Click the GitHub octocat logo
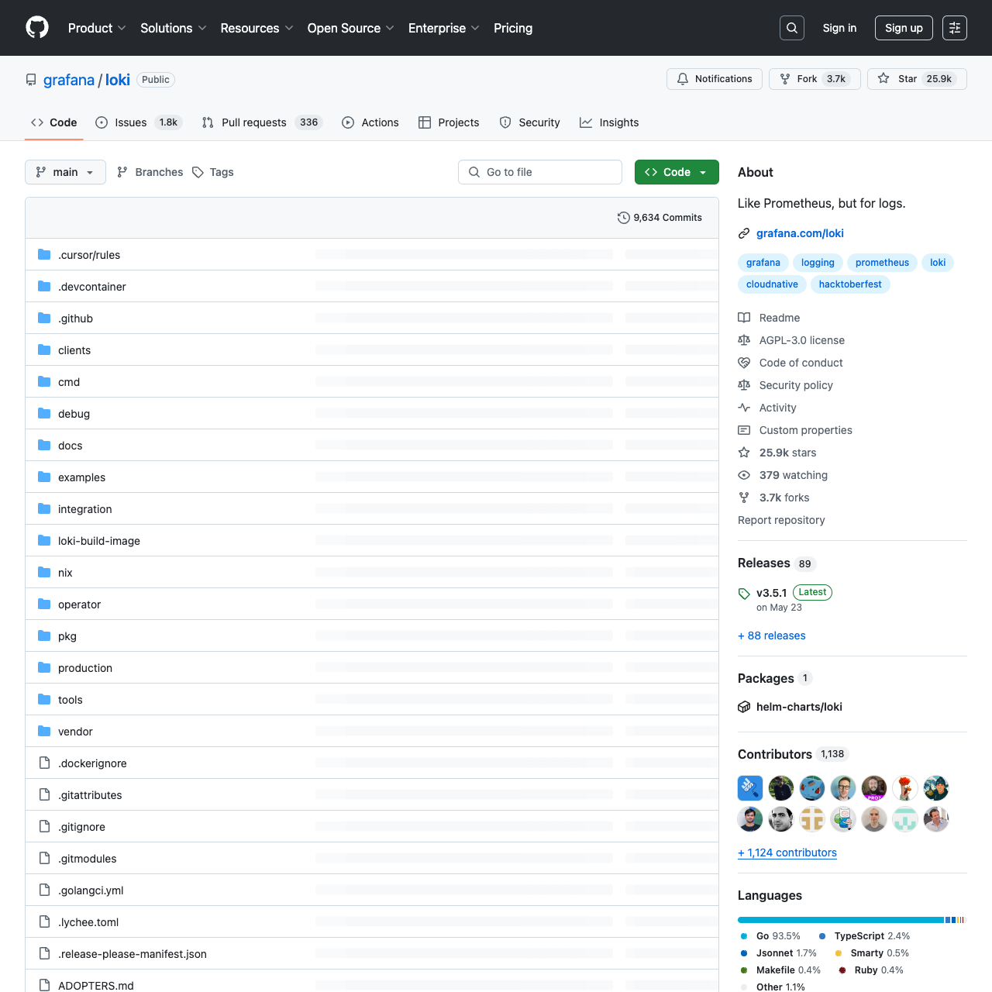The image size is (992, 992). tap(37, 28)
